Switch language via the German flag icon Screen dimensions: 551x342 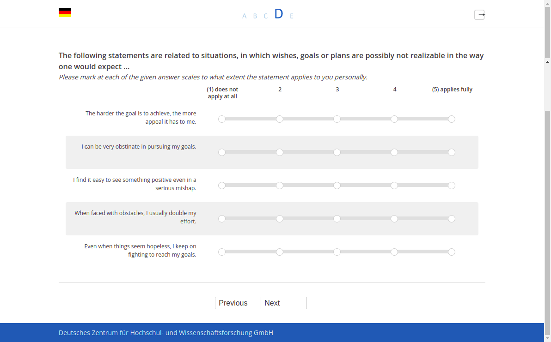coord(65,12)
